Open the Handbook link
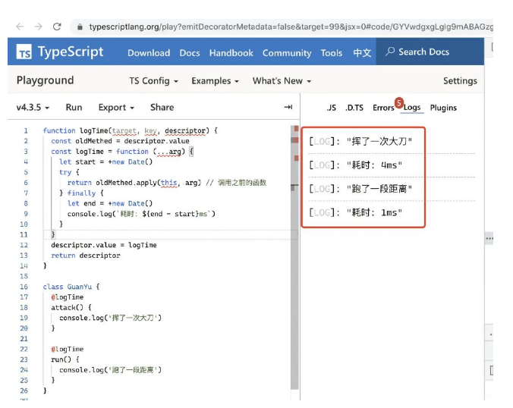Screen dimensions: 513x408 231,53
